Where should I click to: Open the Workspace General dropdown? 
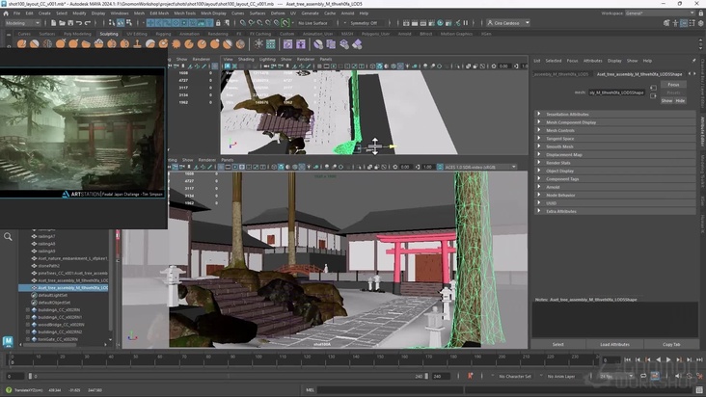click(x=660, y=13)
